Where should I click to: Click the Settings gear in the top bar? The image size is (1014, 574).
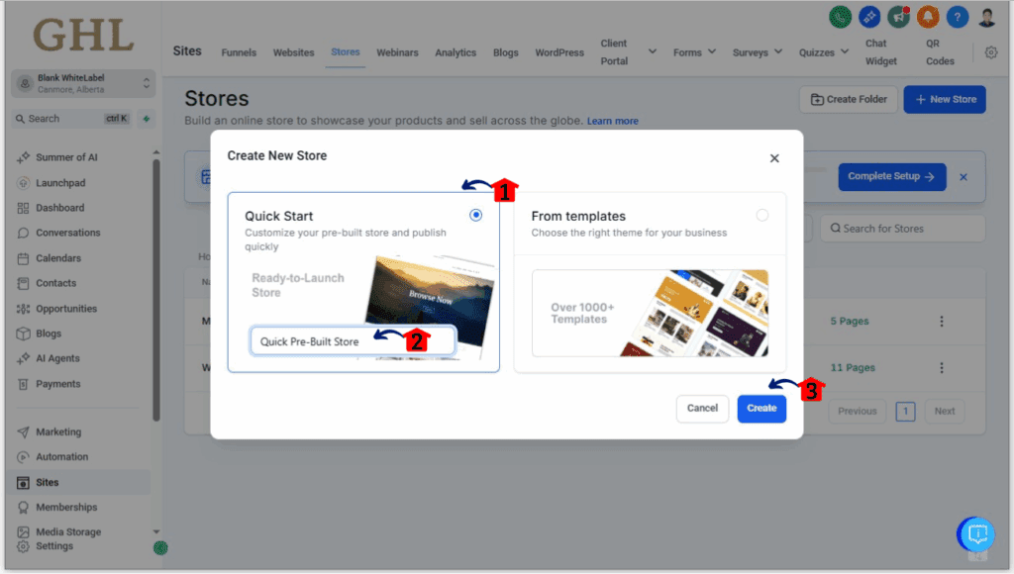click(x=991, y=52)
